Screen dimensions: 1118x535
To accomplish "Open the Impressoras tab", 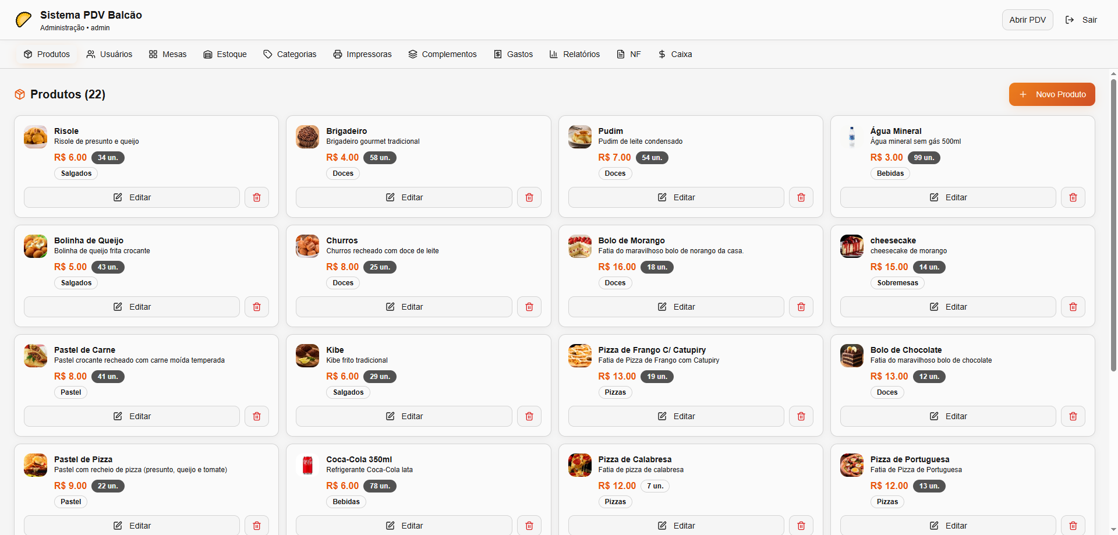I will [362, 54].
